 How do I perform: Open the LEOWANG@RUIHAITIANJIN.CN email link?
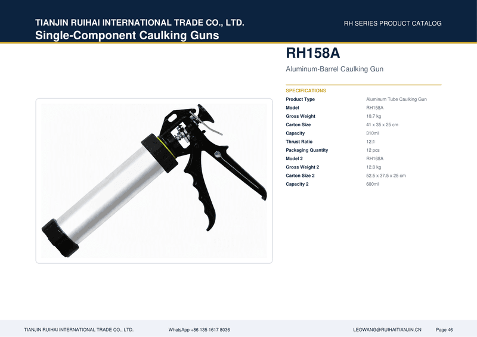coord(387,330)
